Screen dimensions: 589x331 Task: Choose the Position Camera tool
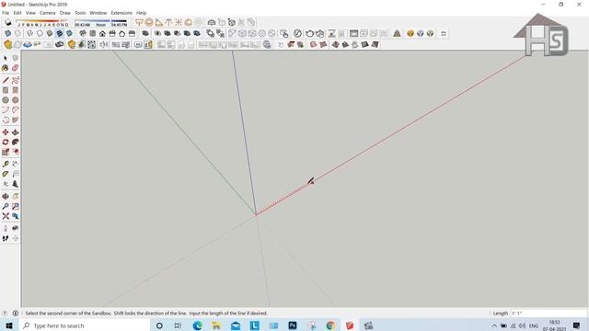pyautogui.click(x=6, y=228)
